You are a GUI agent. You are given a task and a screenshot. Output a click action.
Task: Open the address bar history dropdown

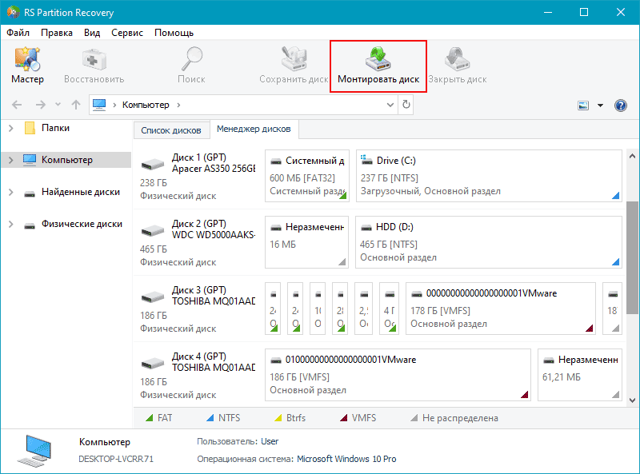[x=390, y=105]
